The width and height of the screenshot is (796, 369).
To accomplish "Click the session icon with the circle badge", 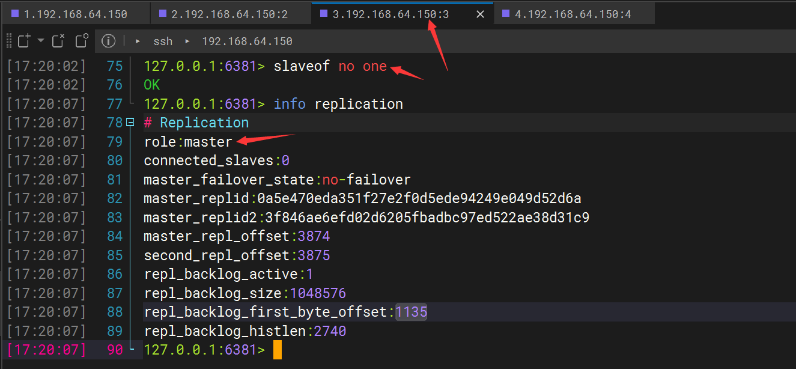I will [82, 41].
